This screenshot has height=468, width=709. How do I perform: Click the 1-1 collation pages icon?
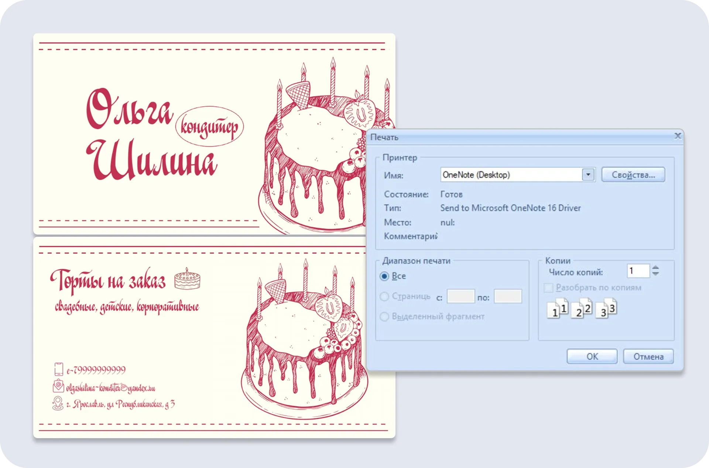pos(558,309)
